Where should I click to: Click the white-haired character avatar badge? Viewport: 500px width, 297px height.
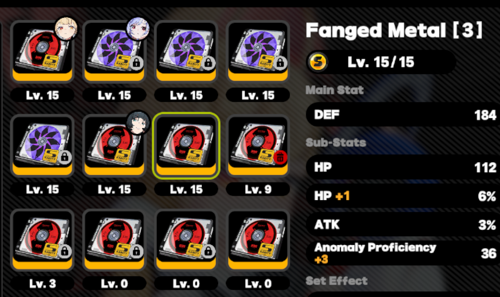pyautogui.click(x=138, y=28)
